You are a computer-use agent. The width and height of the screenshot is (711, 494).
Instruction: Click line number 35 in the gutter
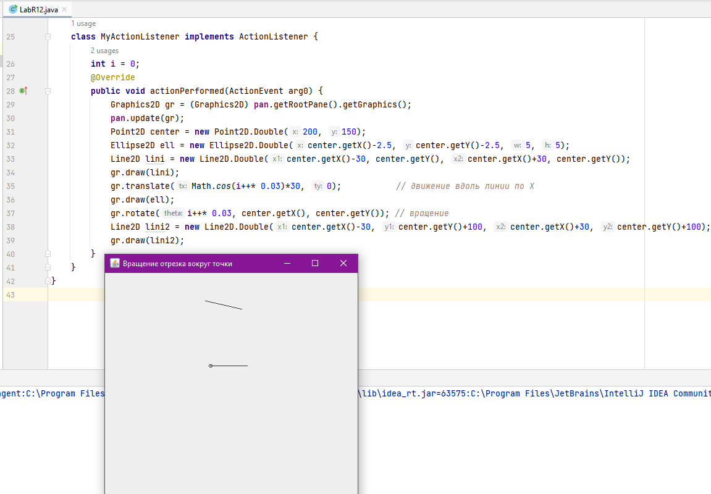click(x=11, y=186)
